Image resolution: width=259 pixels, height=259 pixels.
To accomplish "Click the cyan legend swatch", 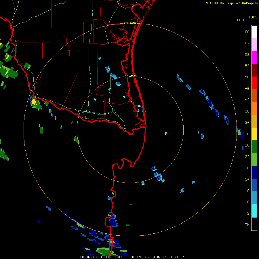I will click(x=254, y=211).
